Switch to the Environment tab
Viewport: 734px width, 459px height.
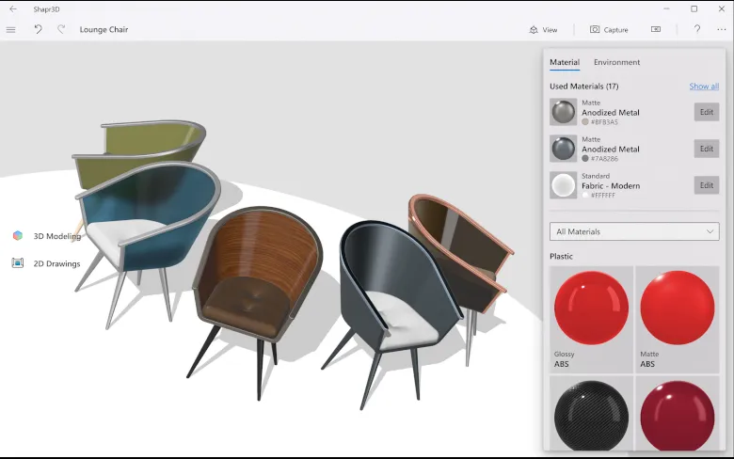(616, 62)
